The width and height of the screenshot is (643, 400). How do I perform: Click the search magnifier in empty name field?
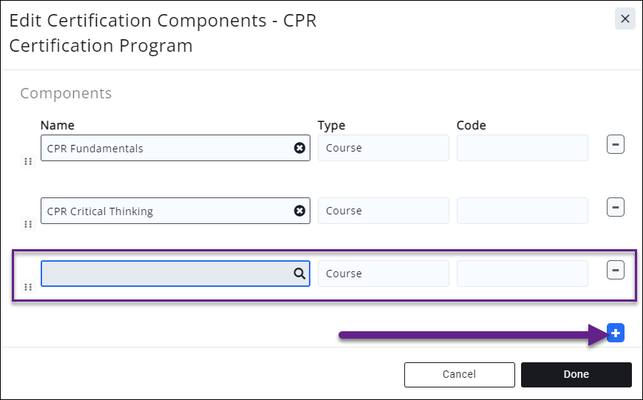pos(299,274)
